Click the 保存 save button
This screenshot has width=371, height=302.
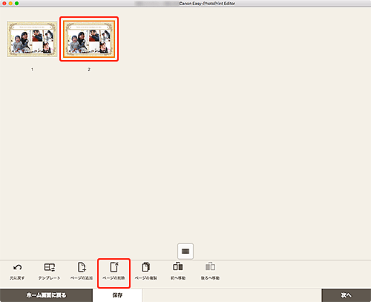[x=117, y=295]
